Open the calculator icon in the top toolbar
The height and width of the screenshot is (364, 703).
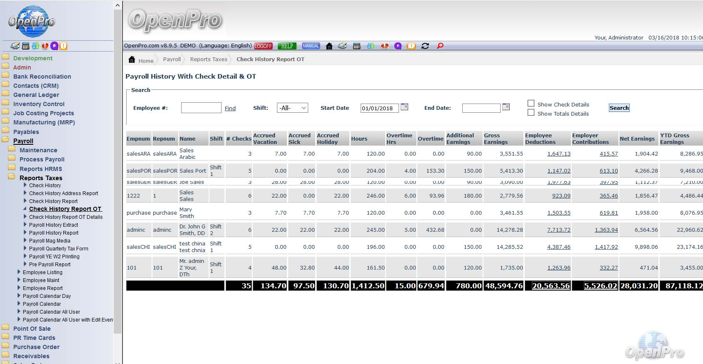click(x=356, y=46)
